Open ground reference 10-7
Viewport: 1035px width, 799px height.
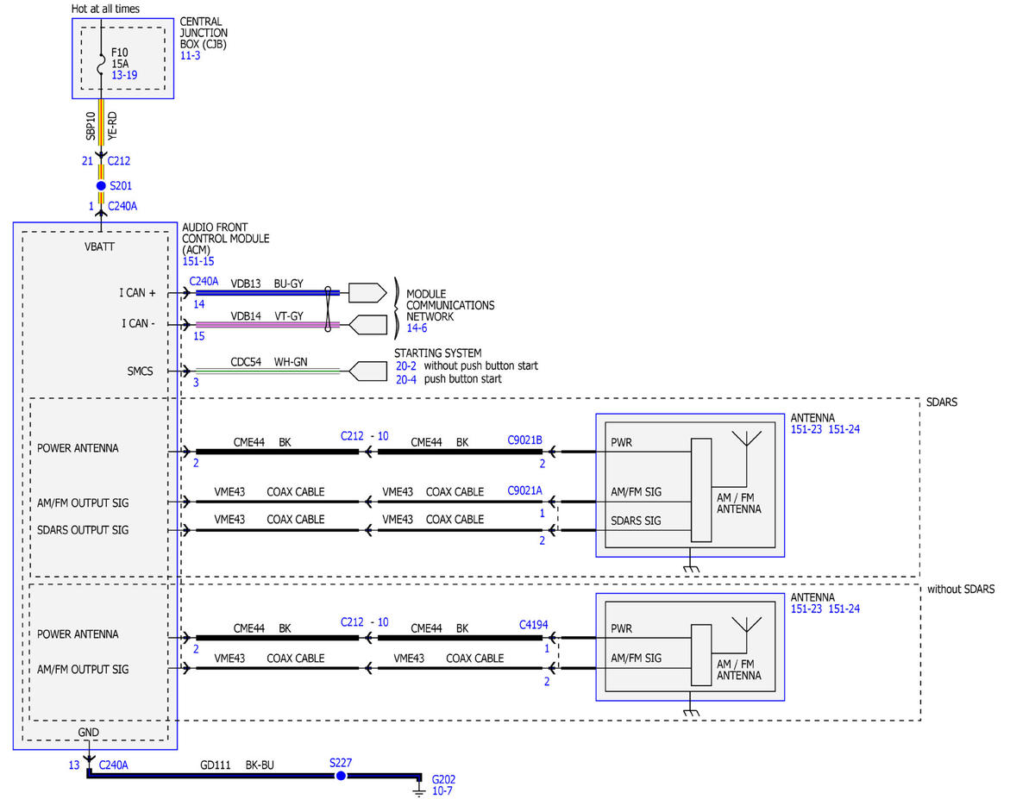click(x=442, y=790)
